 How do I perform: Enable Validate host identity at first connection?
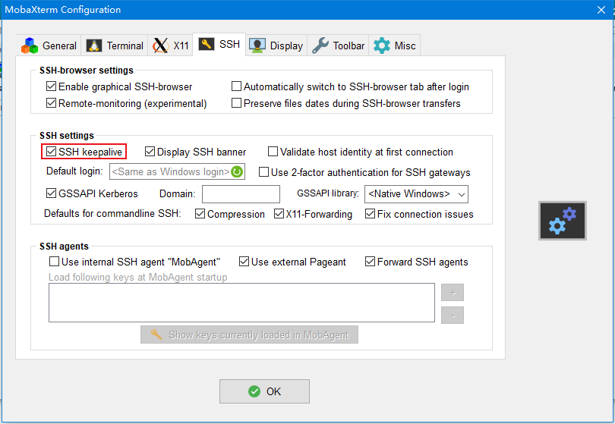(273, 151)
